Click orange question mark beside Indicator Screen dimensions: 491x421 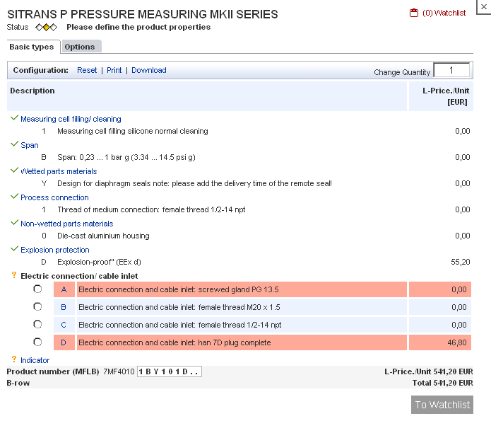coord(14,359)
